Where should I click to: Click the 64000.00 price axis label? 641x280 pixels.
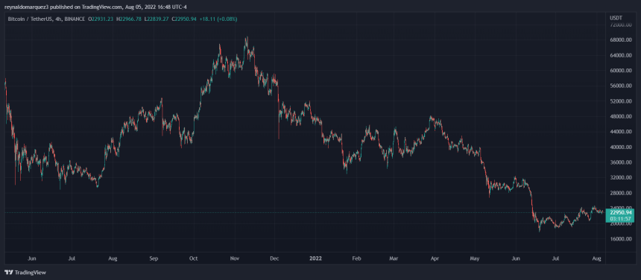pos(622,55)
